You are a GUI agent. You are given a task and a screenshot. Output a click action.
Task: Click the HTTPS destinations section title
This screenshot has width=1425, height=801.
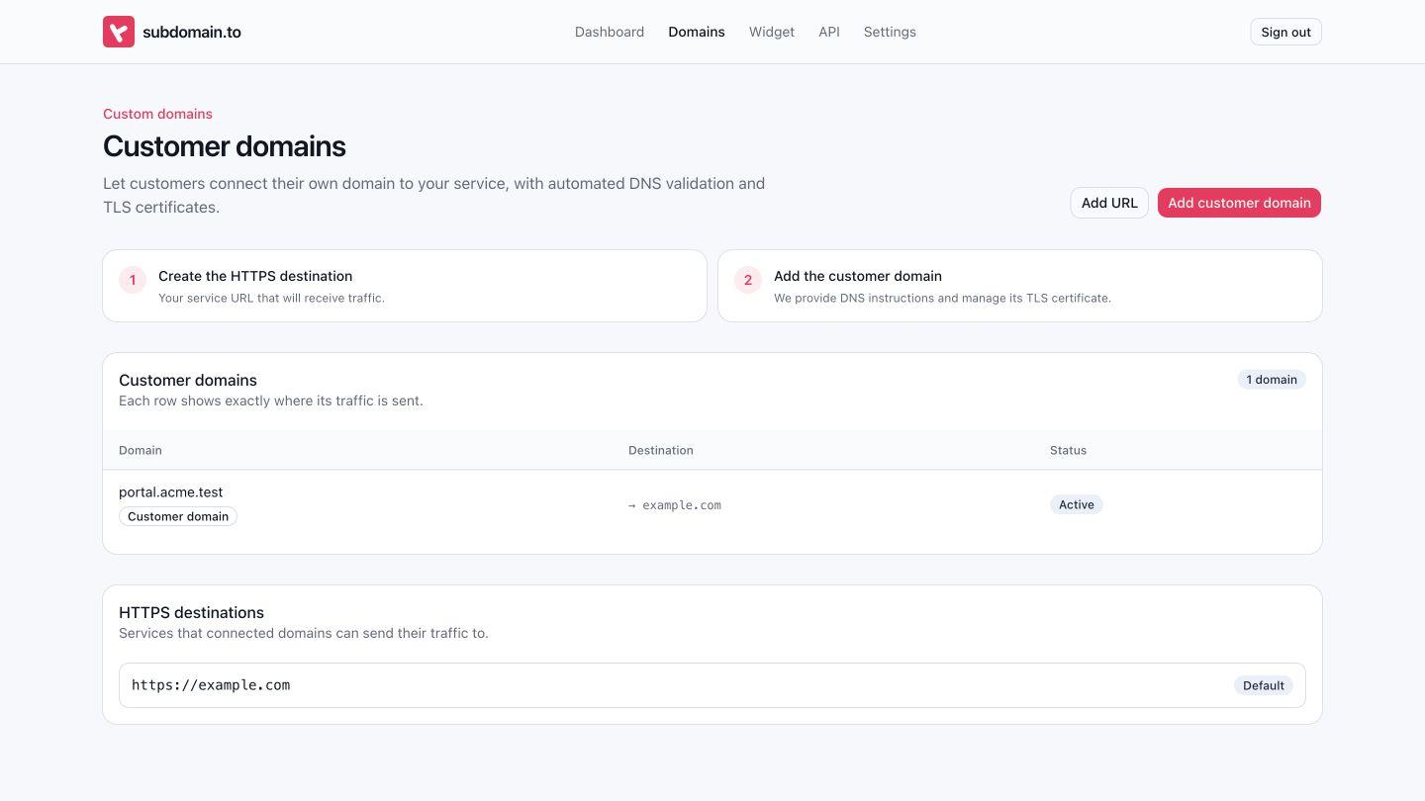[191, 612]
